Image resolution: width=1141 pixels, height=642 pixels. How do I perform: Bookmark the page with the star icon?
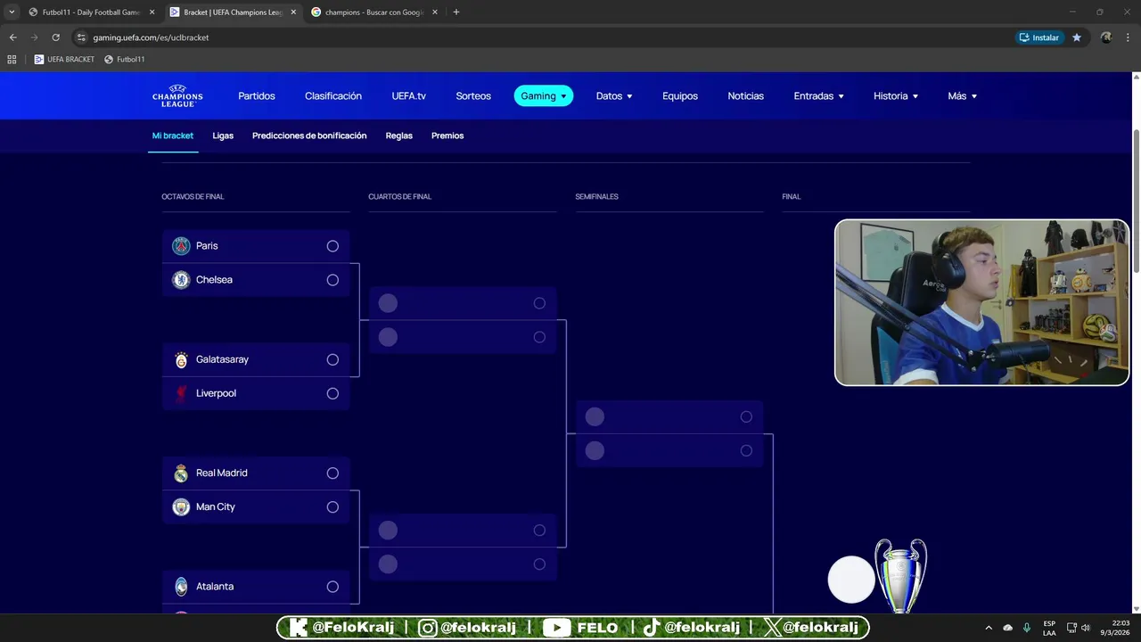(1077, 37)
